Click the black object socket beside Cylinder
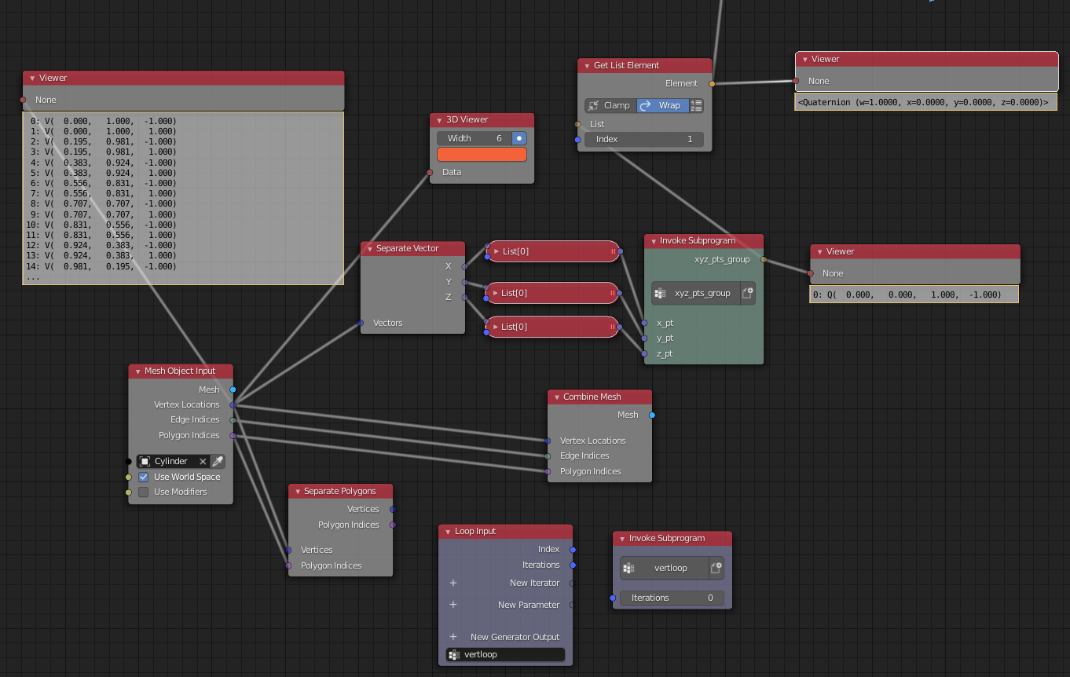 tap(128, 461)
